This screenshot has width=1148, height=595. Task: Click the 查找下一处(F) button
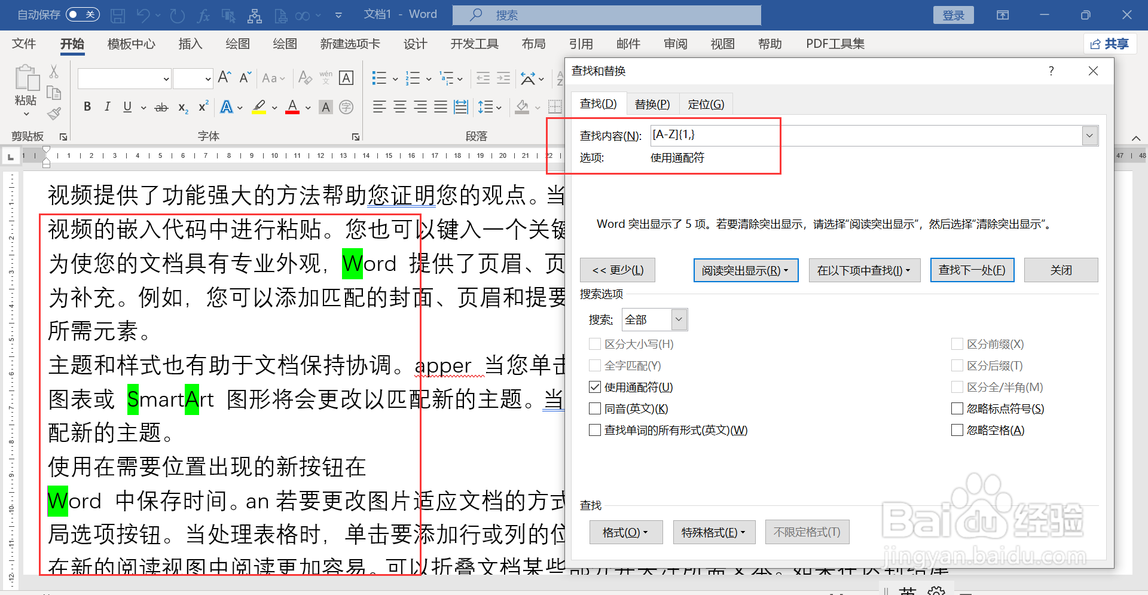tap(972, 270)
